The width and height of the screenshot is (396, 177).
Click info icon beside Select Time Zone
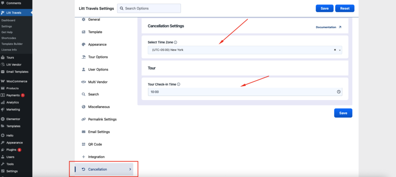176,42
